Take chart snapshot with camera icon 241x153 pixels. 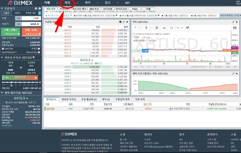click(235, 27)
